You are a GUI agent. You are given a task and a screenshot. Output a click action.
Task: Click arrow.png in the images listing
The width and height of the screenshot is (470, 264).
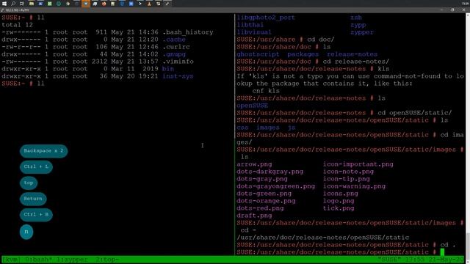[x=254, y=164]
